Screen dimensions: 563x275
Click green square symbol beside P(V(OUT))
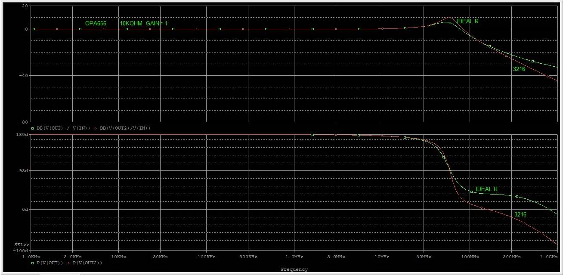coord(33,263)
